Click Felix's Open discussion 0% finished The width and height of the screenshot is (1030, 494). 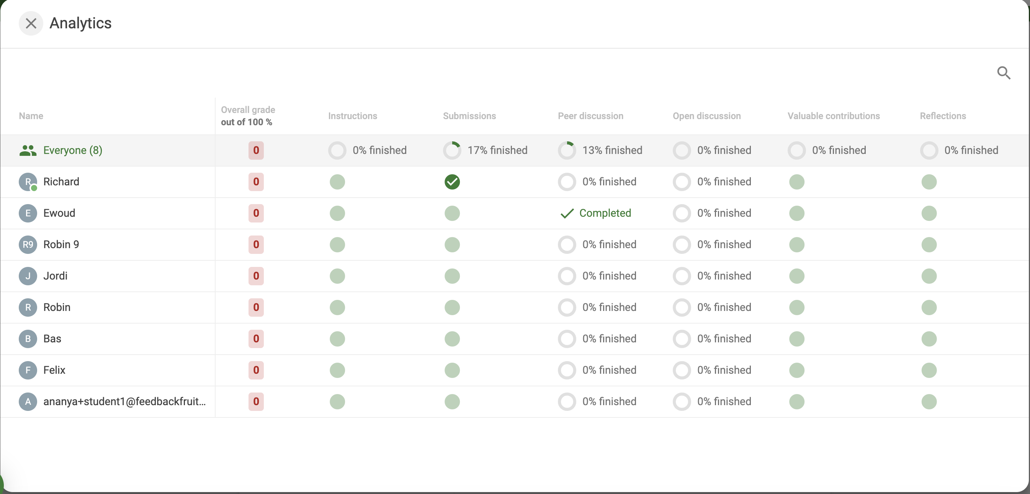(x=712, y=370)
